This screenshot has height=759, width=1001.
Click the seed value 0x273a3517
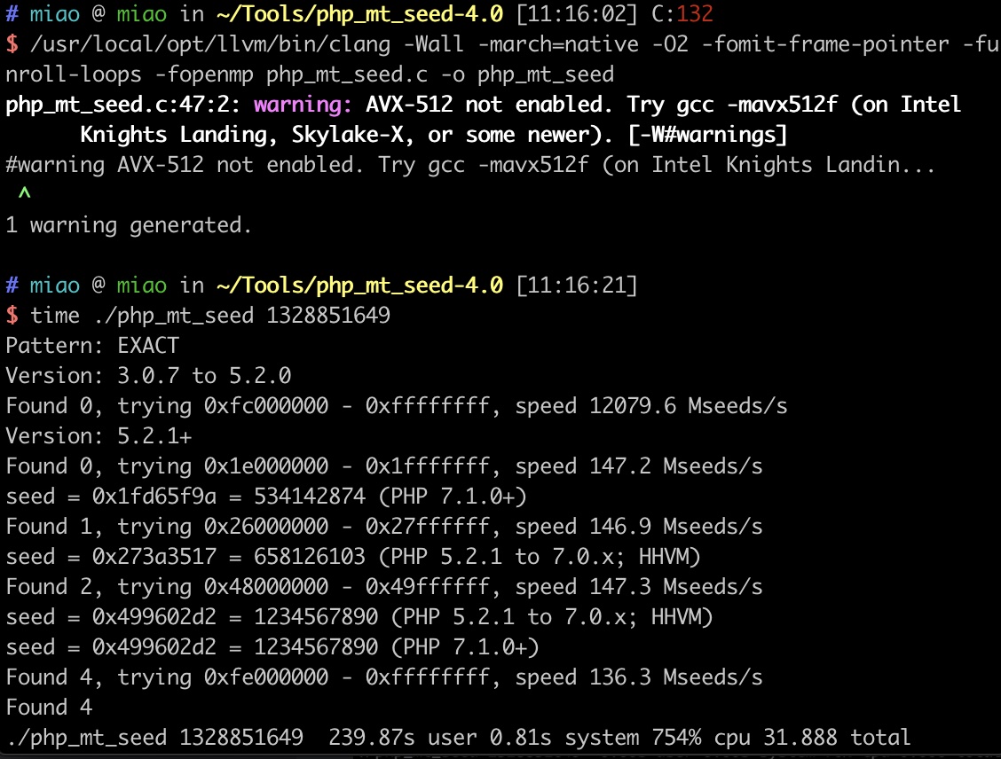click(x=154, y=557)
